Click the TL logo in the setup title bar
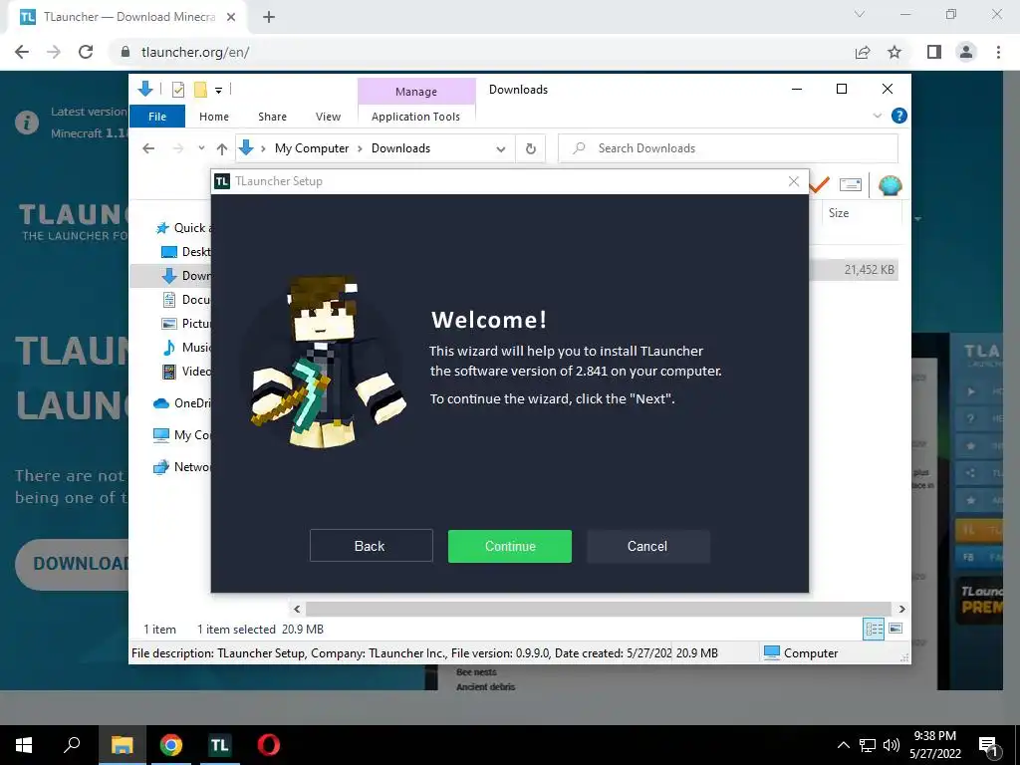 pyautogui.click(x=222, y=181)
